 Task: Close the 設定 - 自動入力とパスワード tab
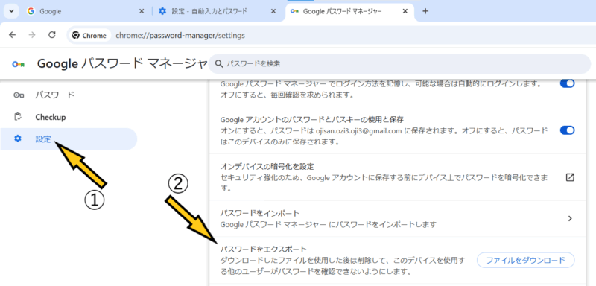point(273,11)
